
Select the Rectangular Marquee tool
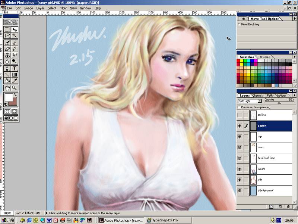7,29
